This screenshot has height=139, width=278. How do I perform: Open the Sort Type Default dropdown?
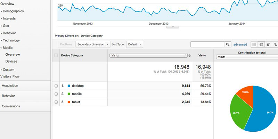tap(134, 44)
